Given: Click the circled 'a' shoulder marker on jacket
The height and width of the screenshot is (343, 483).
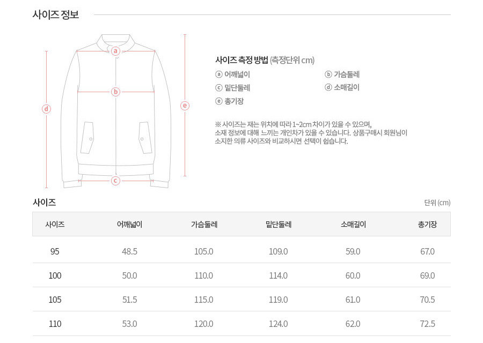Looking at the screenshot, I should pyautogui.click(x=115, y=51).
